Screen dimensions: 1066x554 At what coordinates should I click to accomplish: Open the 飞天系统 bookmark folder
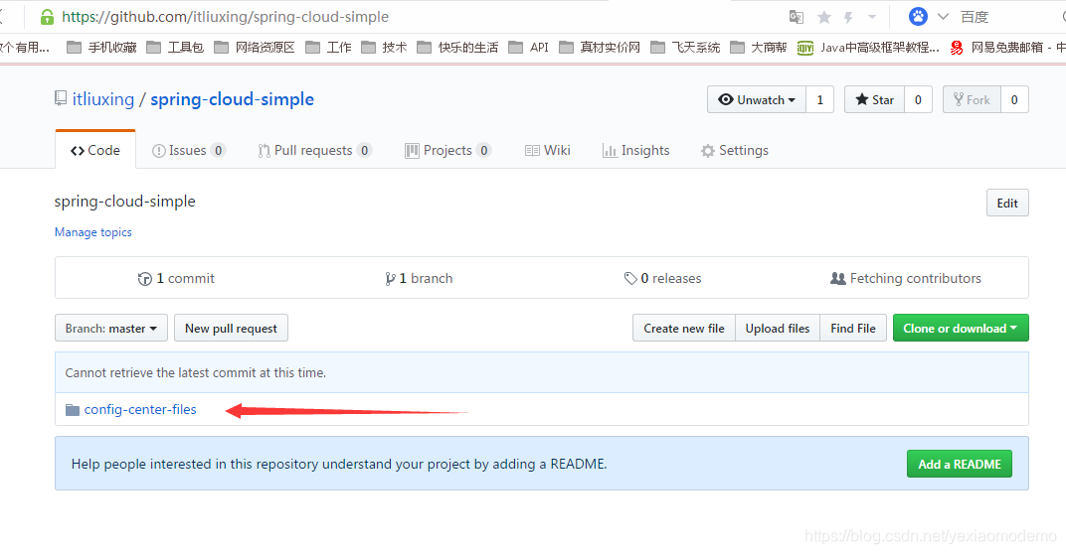pyautogui.click(x=685, y=48)
